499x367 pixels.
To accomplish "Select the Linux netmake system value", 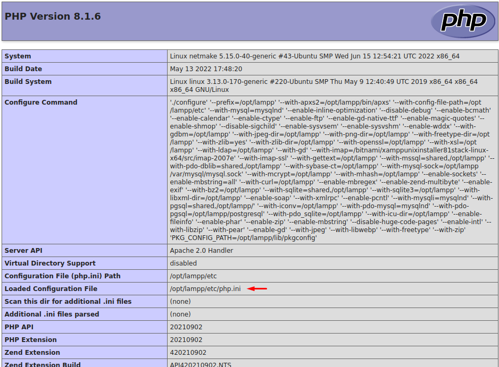I will (x=314, y=56).
